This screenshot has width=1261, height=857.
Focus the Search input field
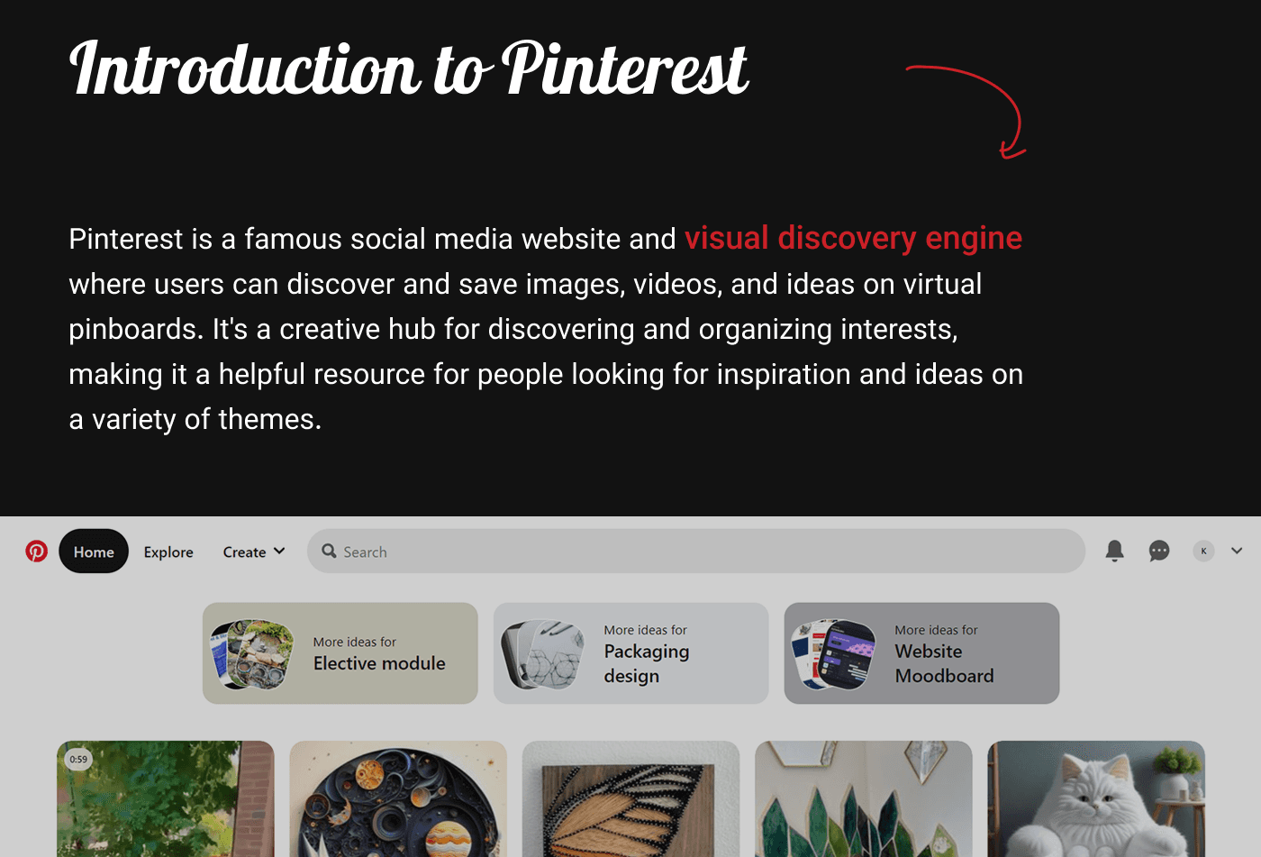(696, 551)
